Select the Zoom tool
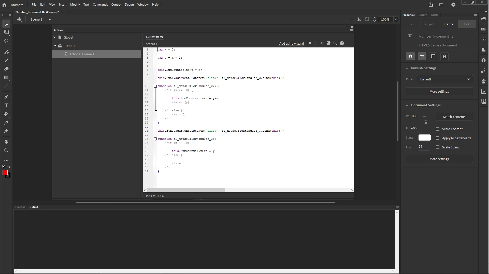Viewport: 489px width, 274px height. click(6, 150)
